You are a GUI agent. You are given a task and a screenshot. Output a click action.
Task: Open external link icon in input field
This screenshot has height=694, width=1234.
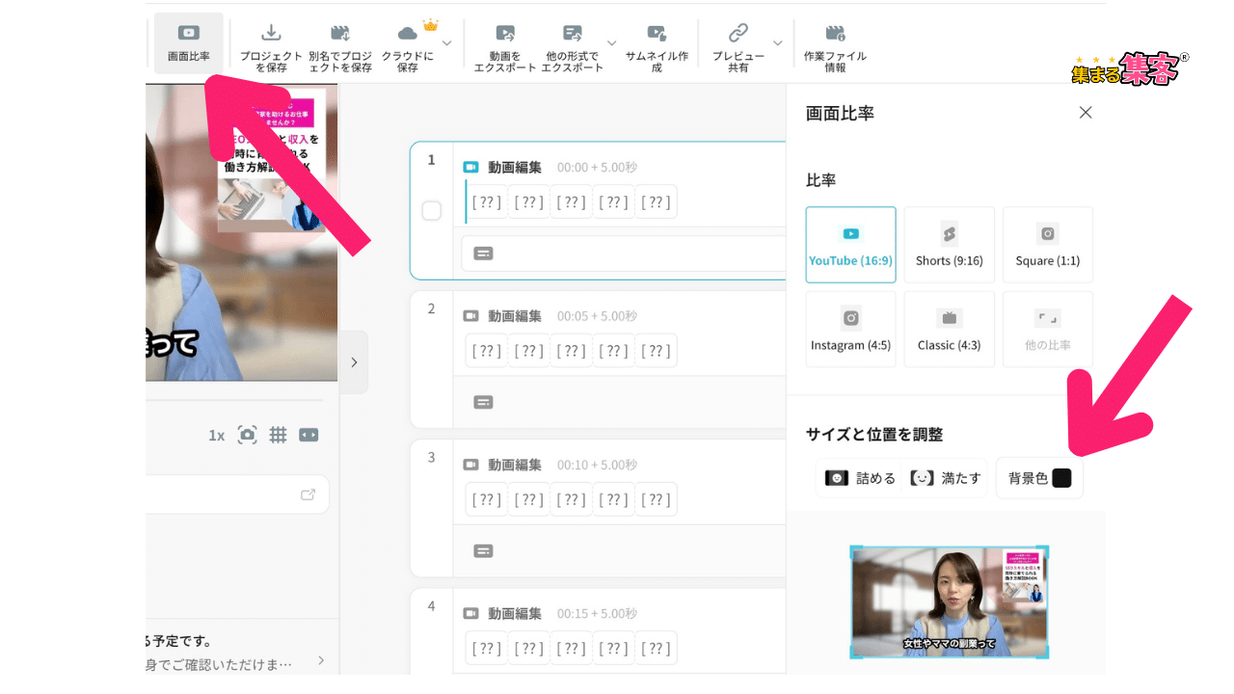point(308,494)
